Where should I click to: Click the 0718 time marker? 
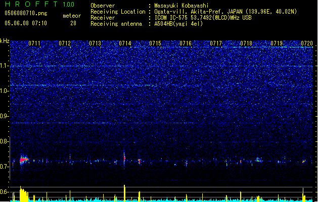click(x=246, y=43)
